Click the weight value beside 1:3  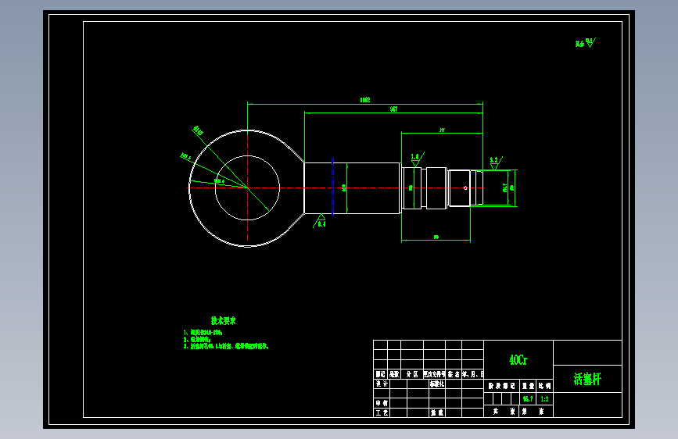point(528,399)
